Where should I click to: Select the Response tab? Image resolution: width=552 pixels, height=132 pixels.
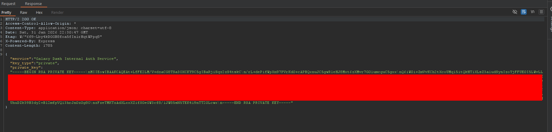[x=33, y=4]
